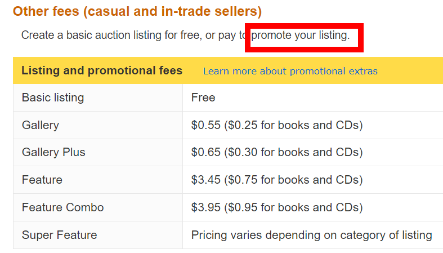The width and height of the screenshot is (443, 253).
Task: Select the "Basic listing" row label
Action: click(53, 97)
